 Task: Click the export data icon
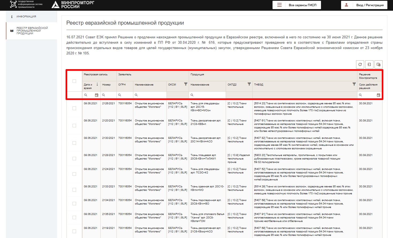point(369,64)
